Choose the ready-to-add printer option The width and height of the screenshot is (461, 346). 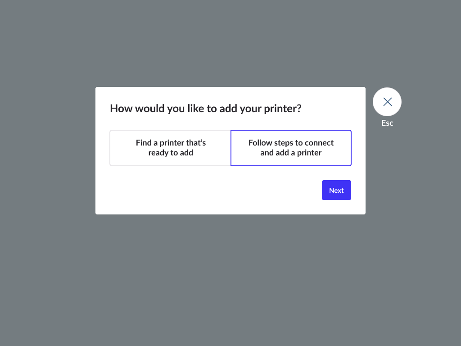[x=171, y=148]
